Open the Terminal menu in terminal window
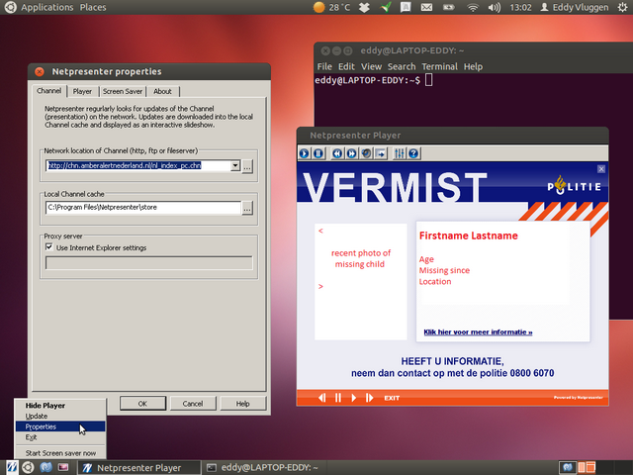 click(x=439, y=66)
